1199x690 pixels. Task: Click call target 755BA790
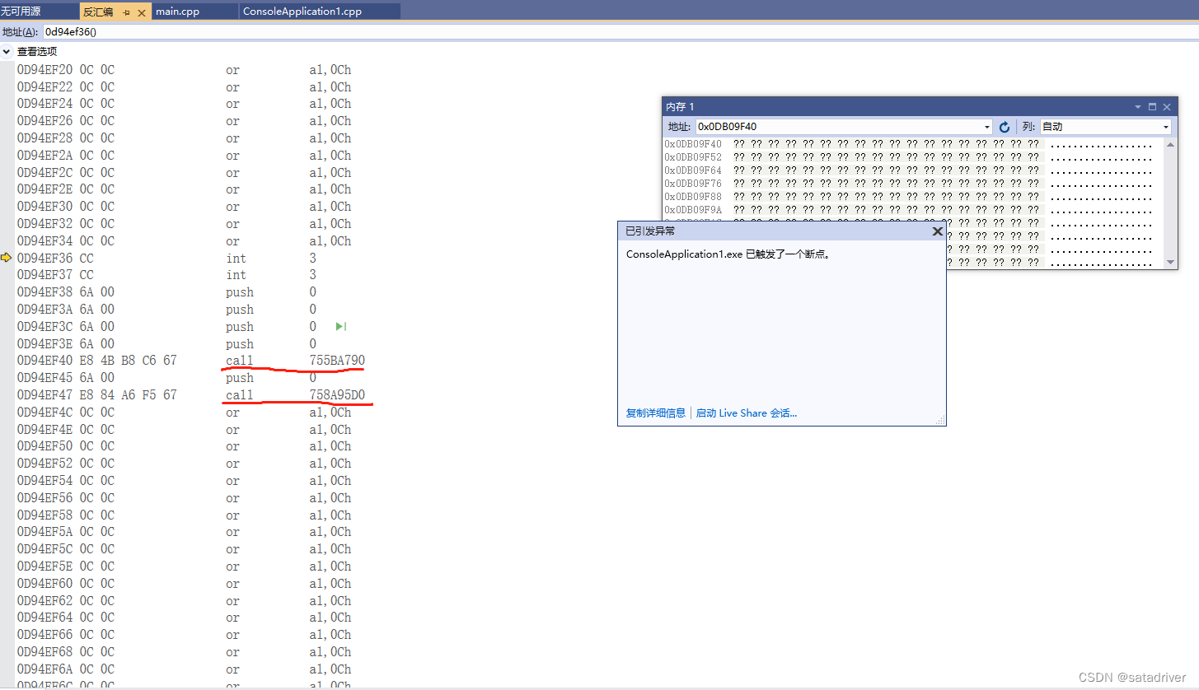(x=337, y=361)
